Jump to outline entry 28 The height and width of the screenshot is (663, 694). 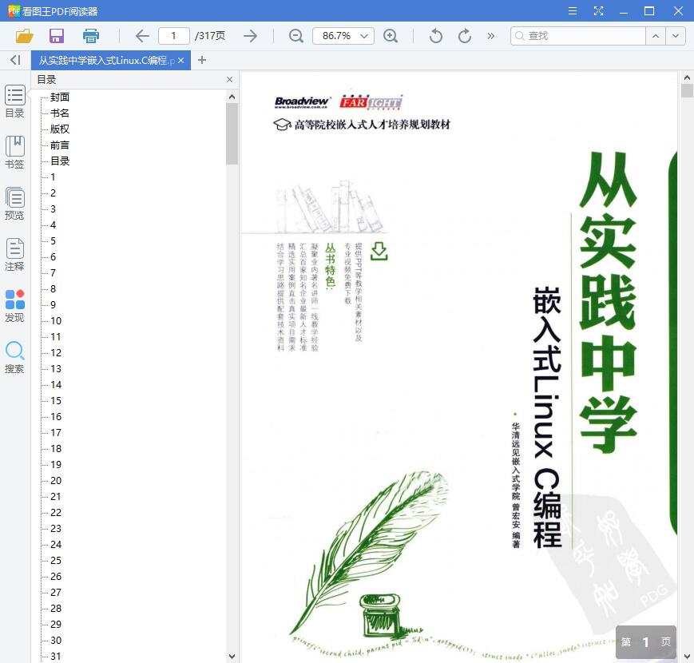point(56,608)
